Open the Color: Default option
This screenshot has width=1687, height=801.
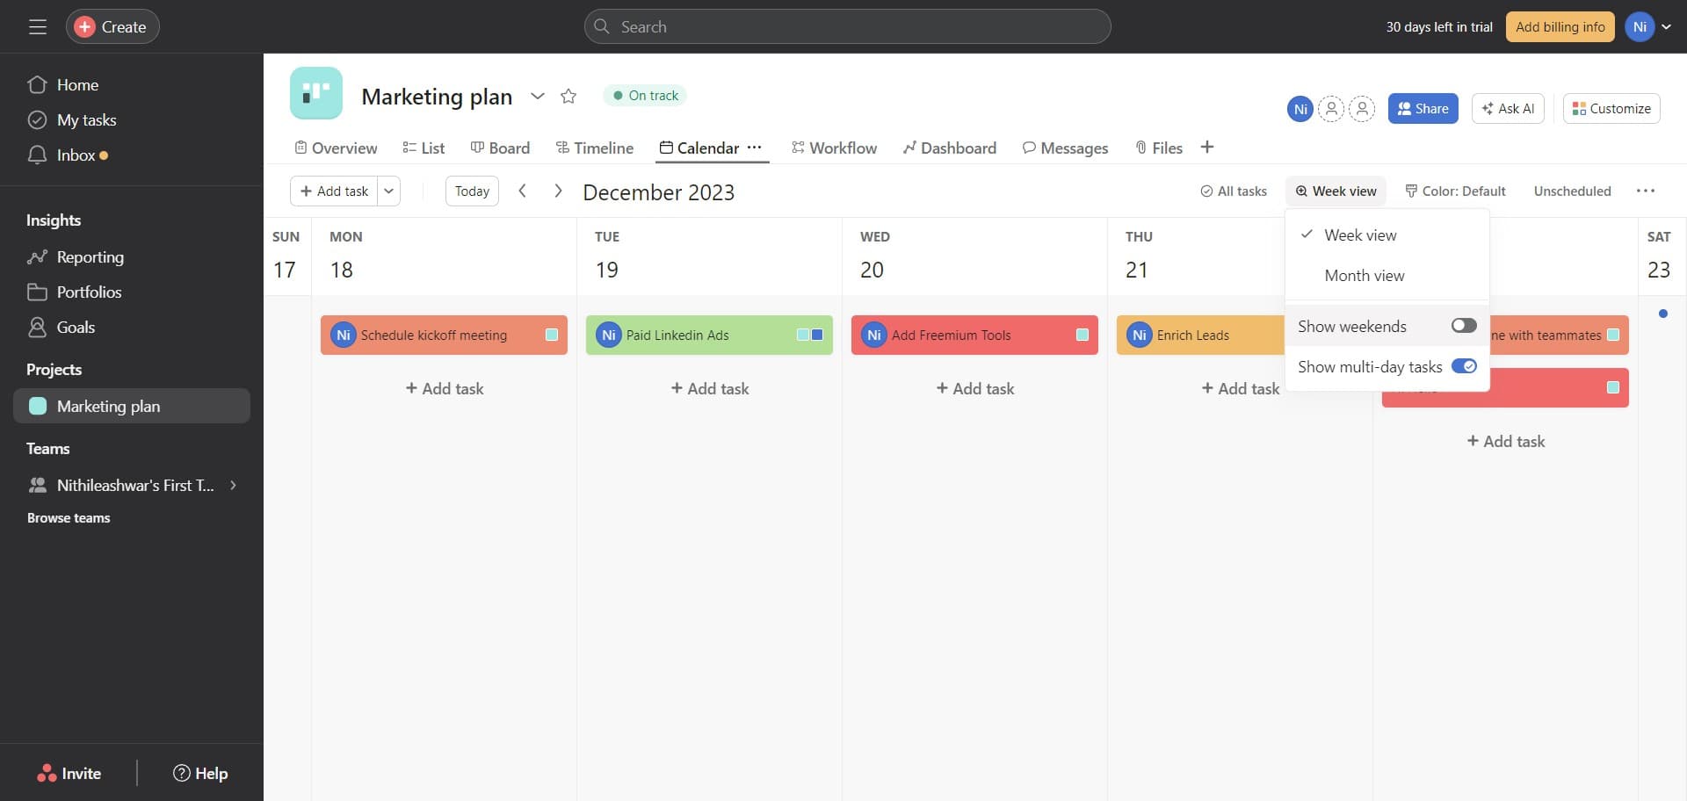1454,191
